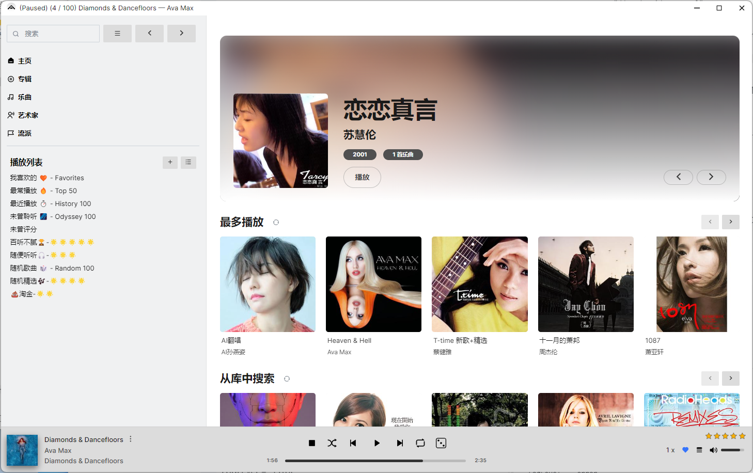Page 从库中搜索 carousel to the right
The image size is (753, 473).
click(x=731, y=379)
